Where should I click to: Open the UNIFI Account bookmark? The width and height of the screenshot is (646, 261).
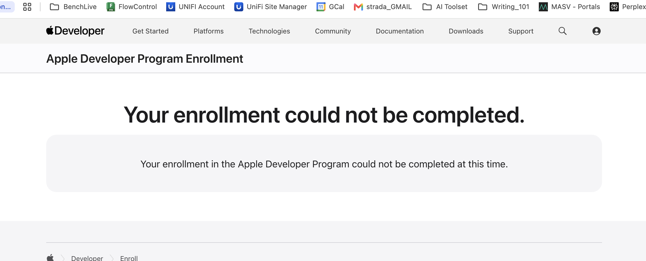coord(195,7)
